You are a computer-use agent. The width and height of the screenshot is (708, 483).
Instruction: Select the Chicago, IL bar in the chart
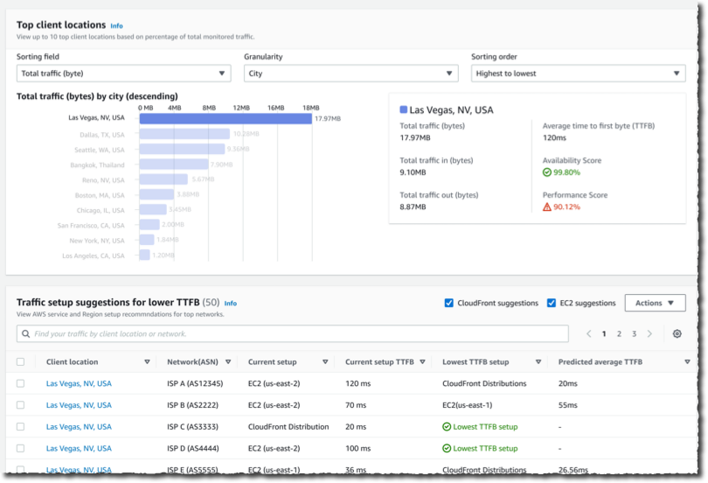click(153, 210)
